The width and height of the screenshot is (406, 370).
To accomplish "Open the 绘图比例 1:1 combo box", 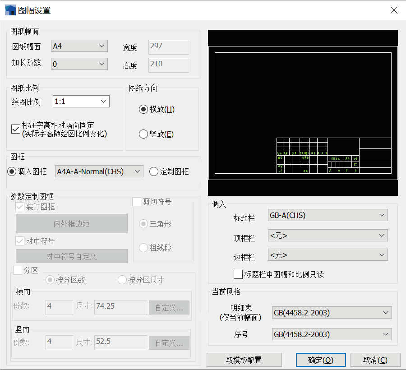I will [x=81, y=102].
